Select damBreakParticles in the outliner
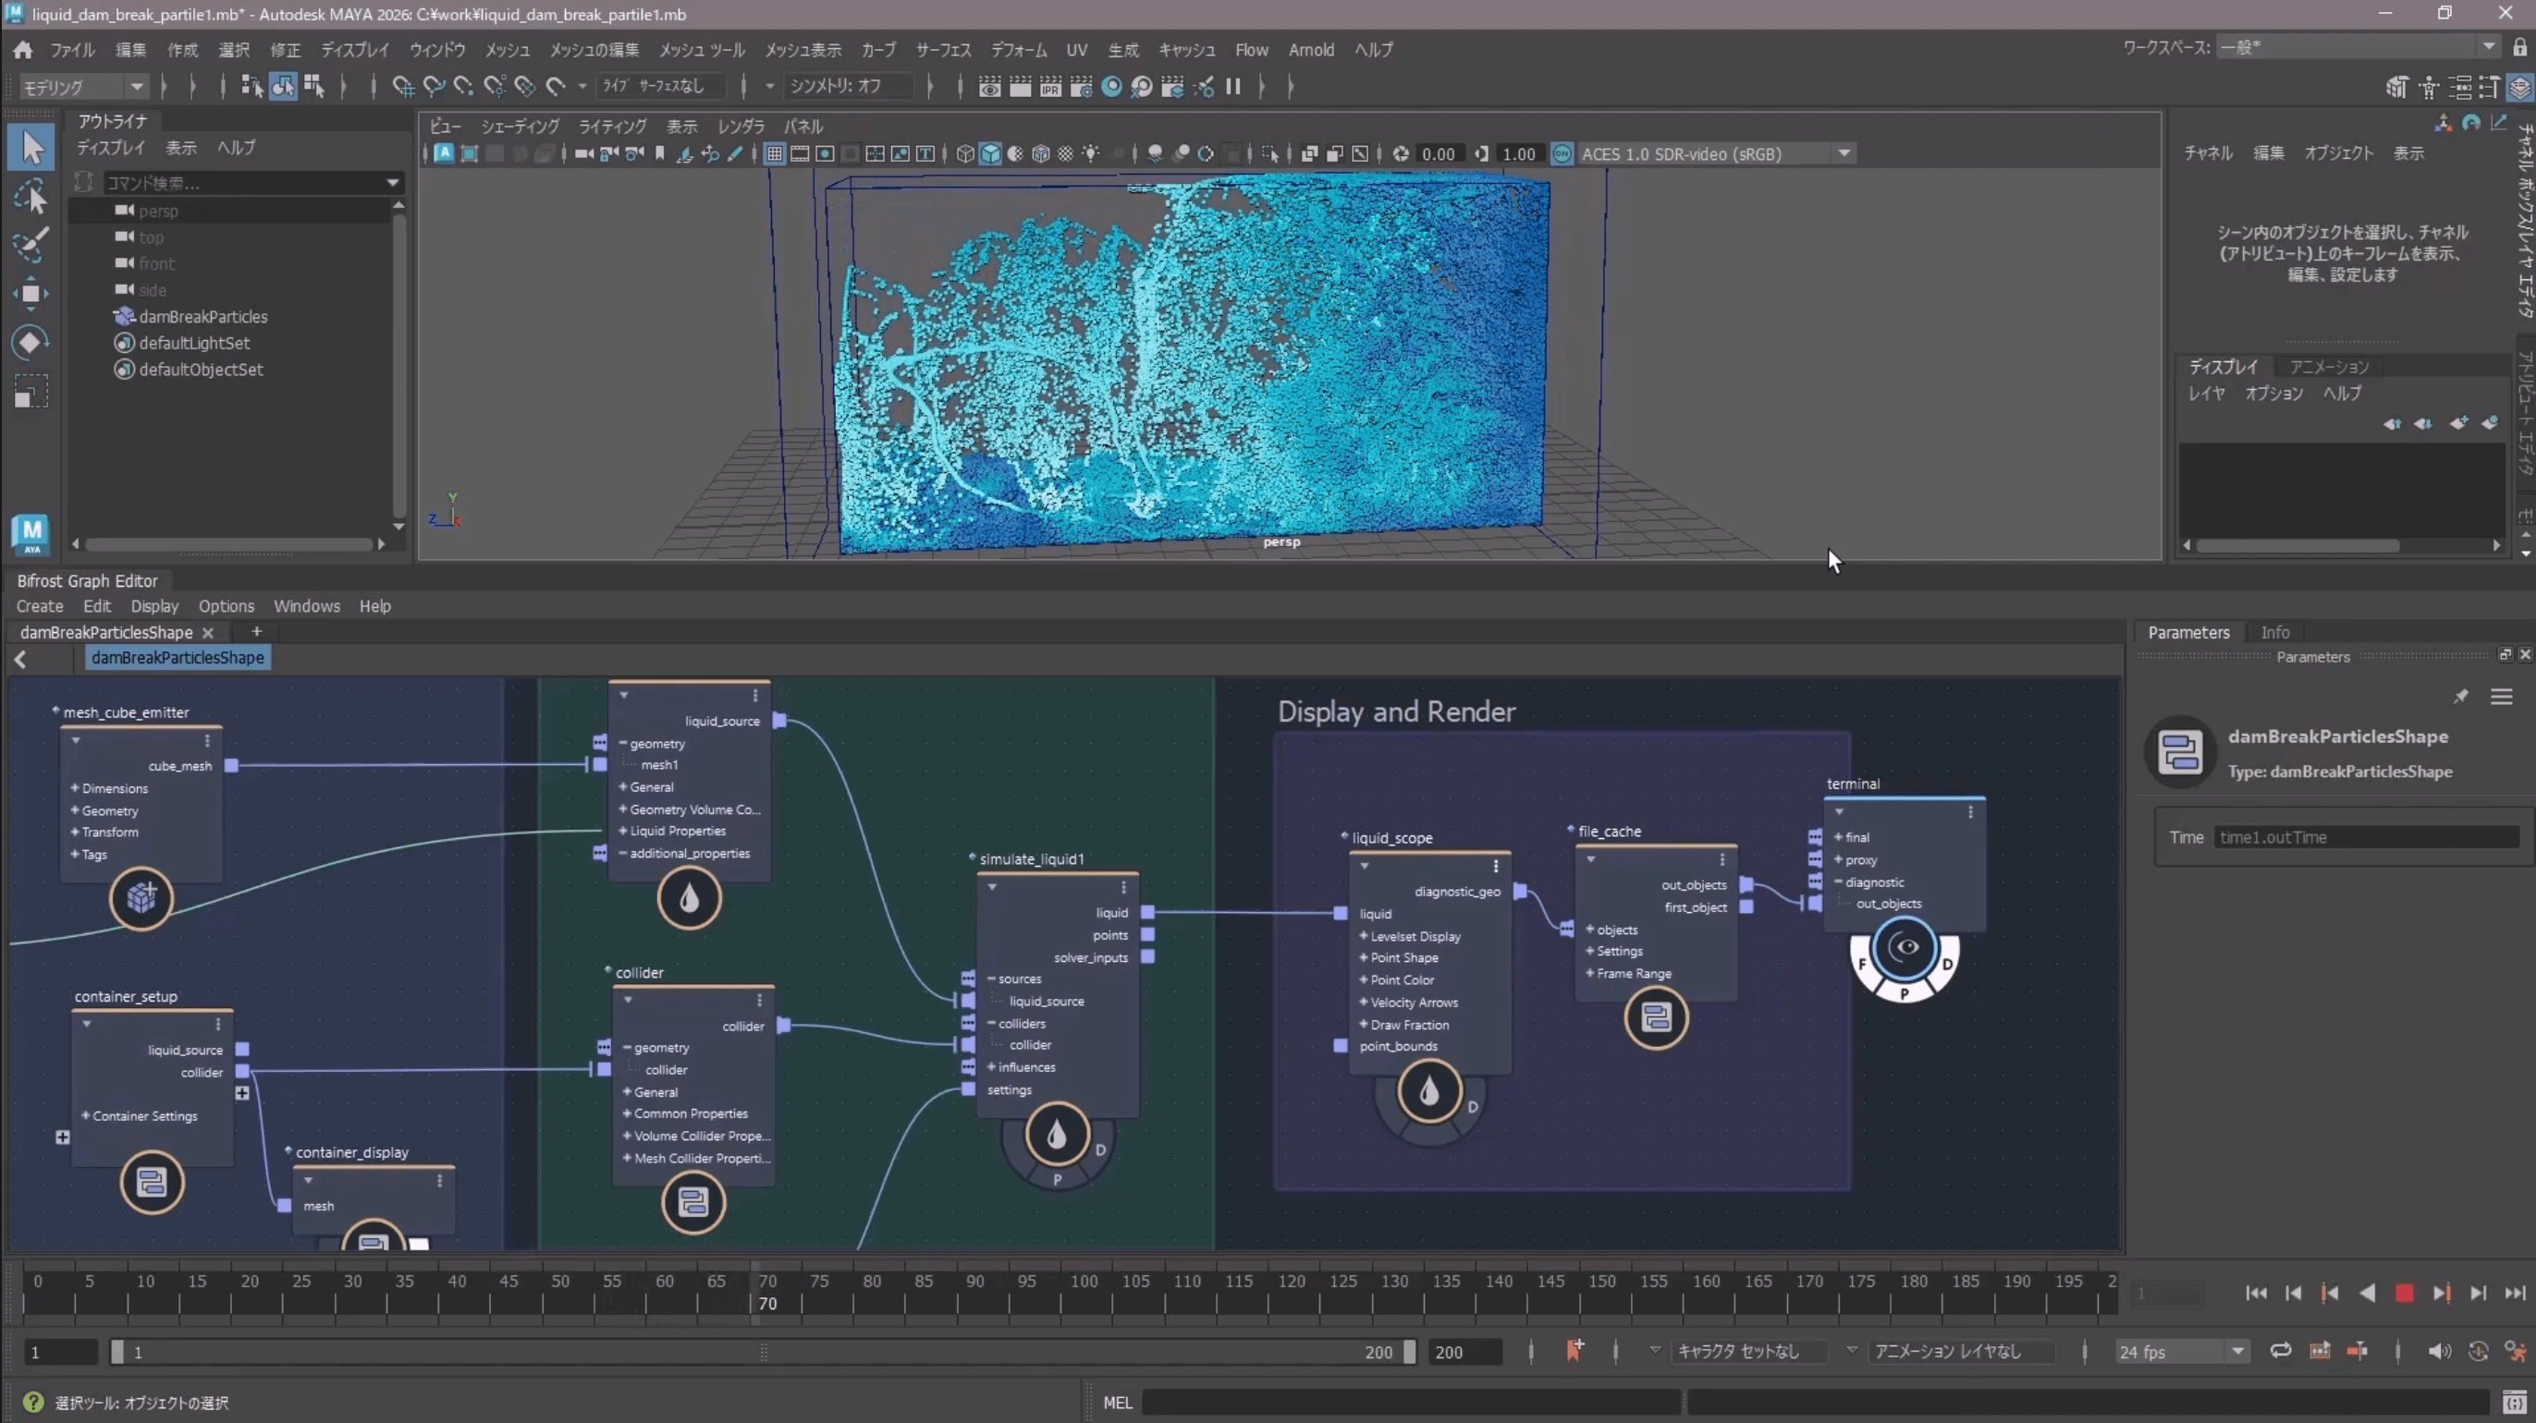 [x=202, y=317]
